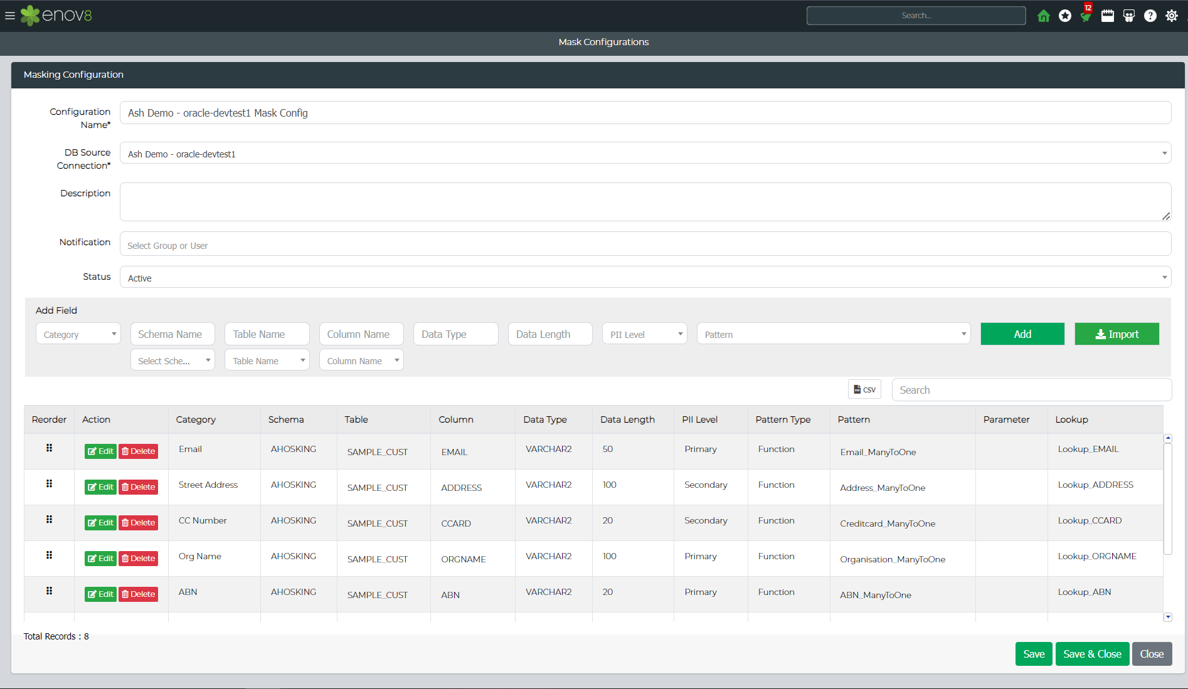Focus the table Search field
1188x689 pixels.
[1032, 389]
